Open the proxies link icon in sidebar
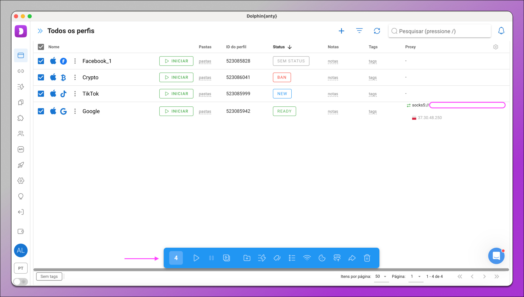 point(21,71)
